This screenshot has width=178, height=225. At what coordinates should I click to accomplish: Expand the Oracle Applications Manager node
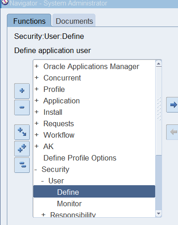tap(37, 66)
